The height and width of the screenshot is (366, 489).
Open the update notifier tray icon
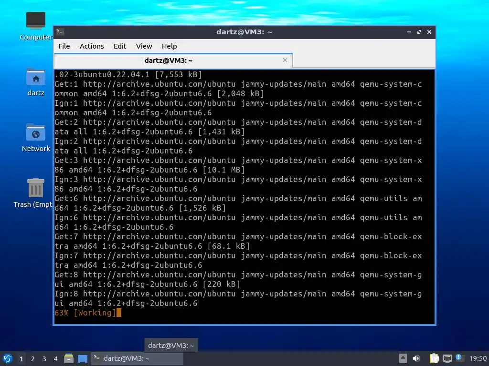(459, 358)
